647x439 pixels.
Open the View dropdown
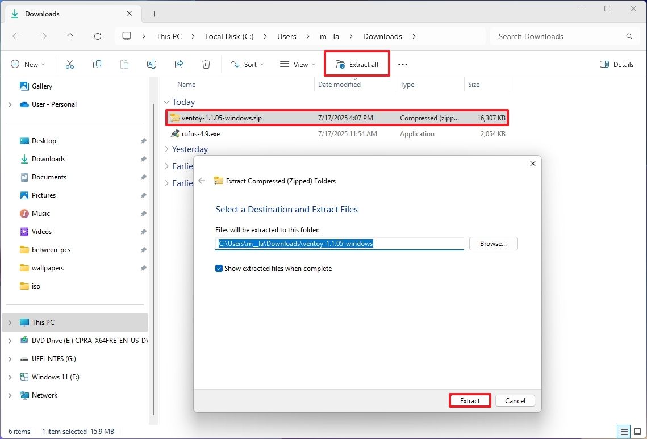click(x=297, y=64)
